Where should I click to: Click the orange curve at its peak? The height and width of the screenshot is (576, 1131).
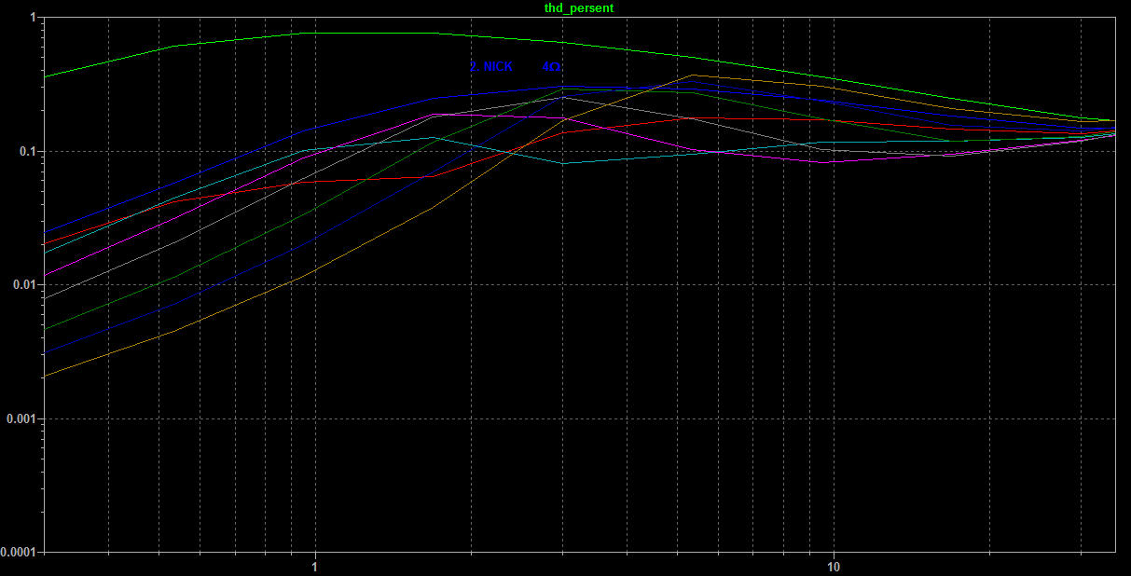pyautogui.click(x=693, y=75)
